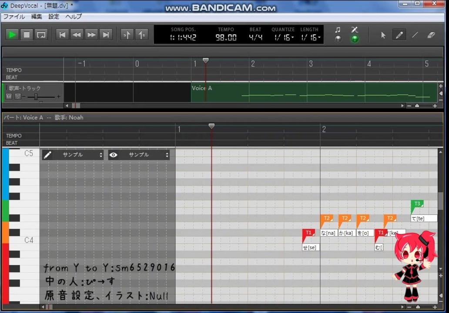Zoom out track view horizontally with minus

tap(409, 106)
